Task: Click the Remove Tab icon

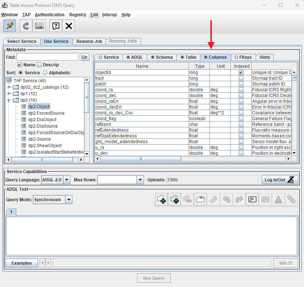Action: click(187, 199)
